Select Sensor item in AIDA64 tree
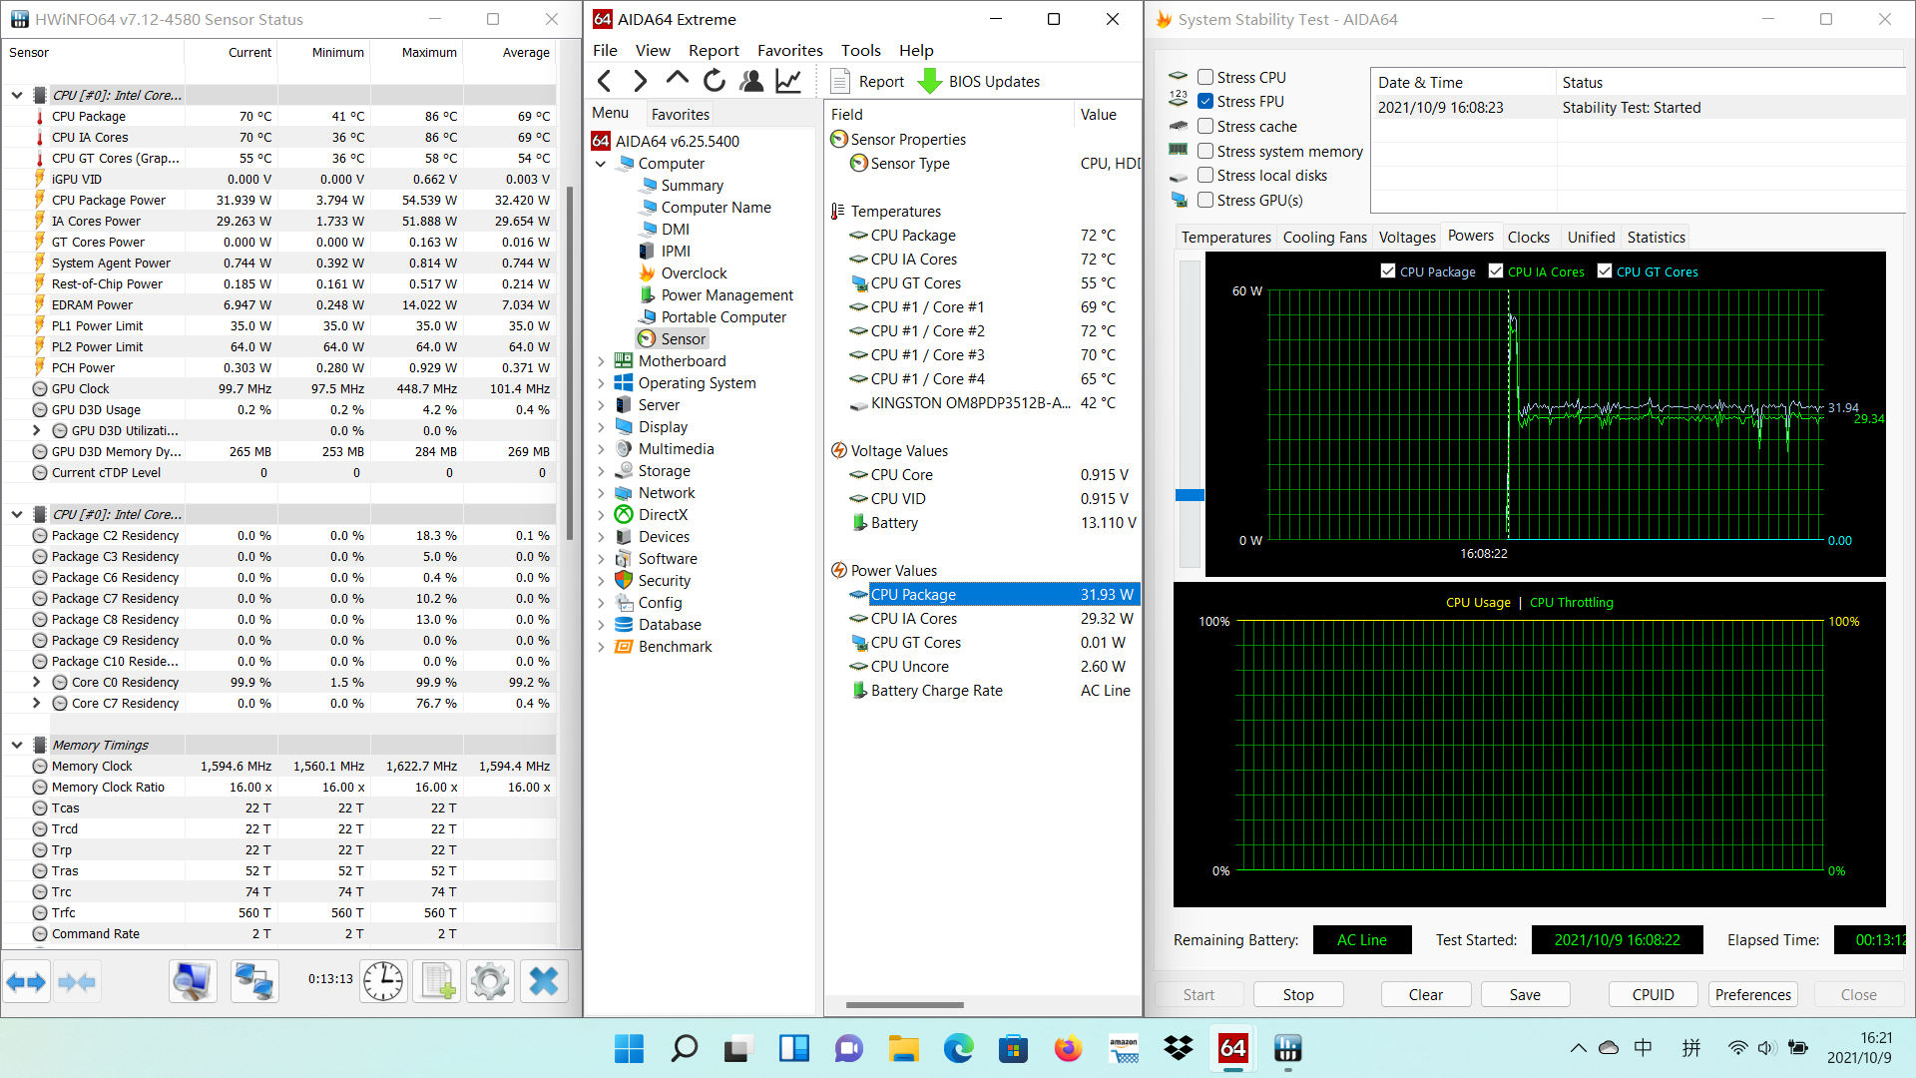This screenshot has height=1078, width=1916. click(x=673, y=339)
